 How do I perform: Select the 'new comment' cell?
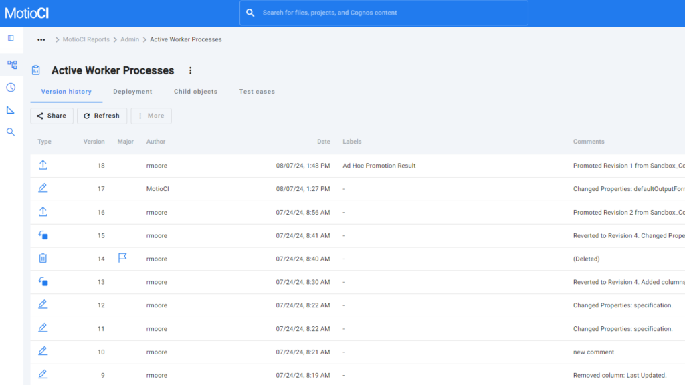tap(594, 352)
